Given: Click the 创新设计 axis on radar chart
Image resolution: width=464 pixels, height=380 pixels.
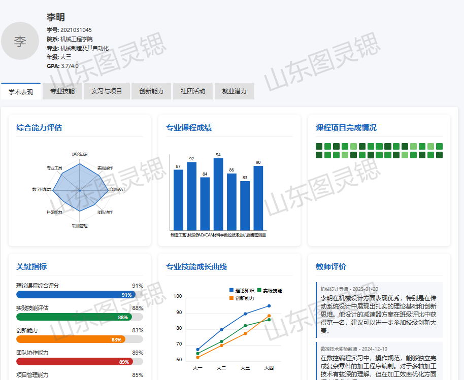Looking at the screenshot, I should 117,190.
